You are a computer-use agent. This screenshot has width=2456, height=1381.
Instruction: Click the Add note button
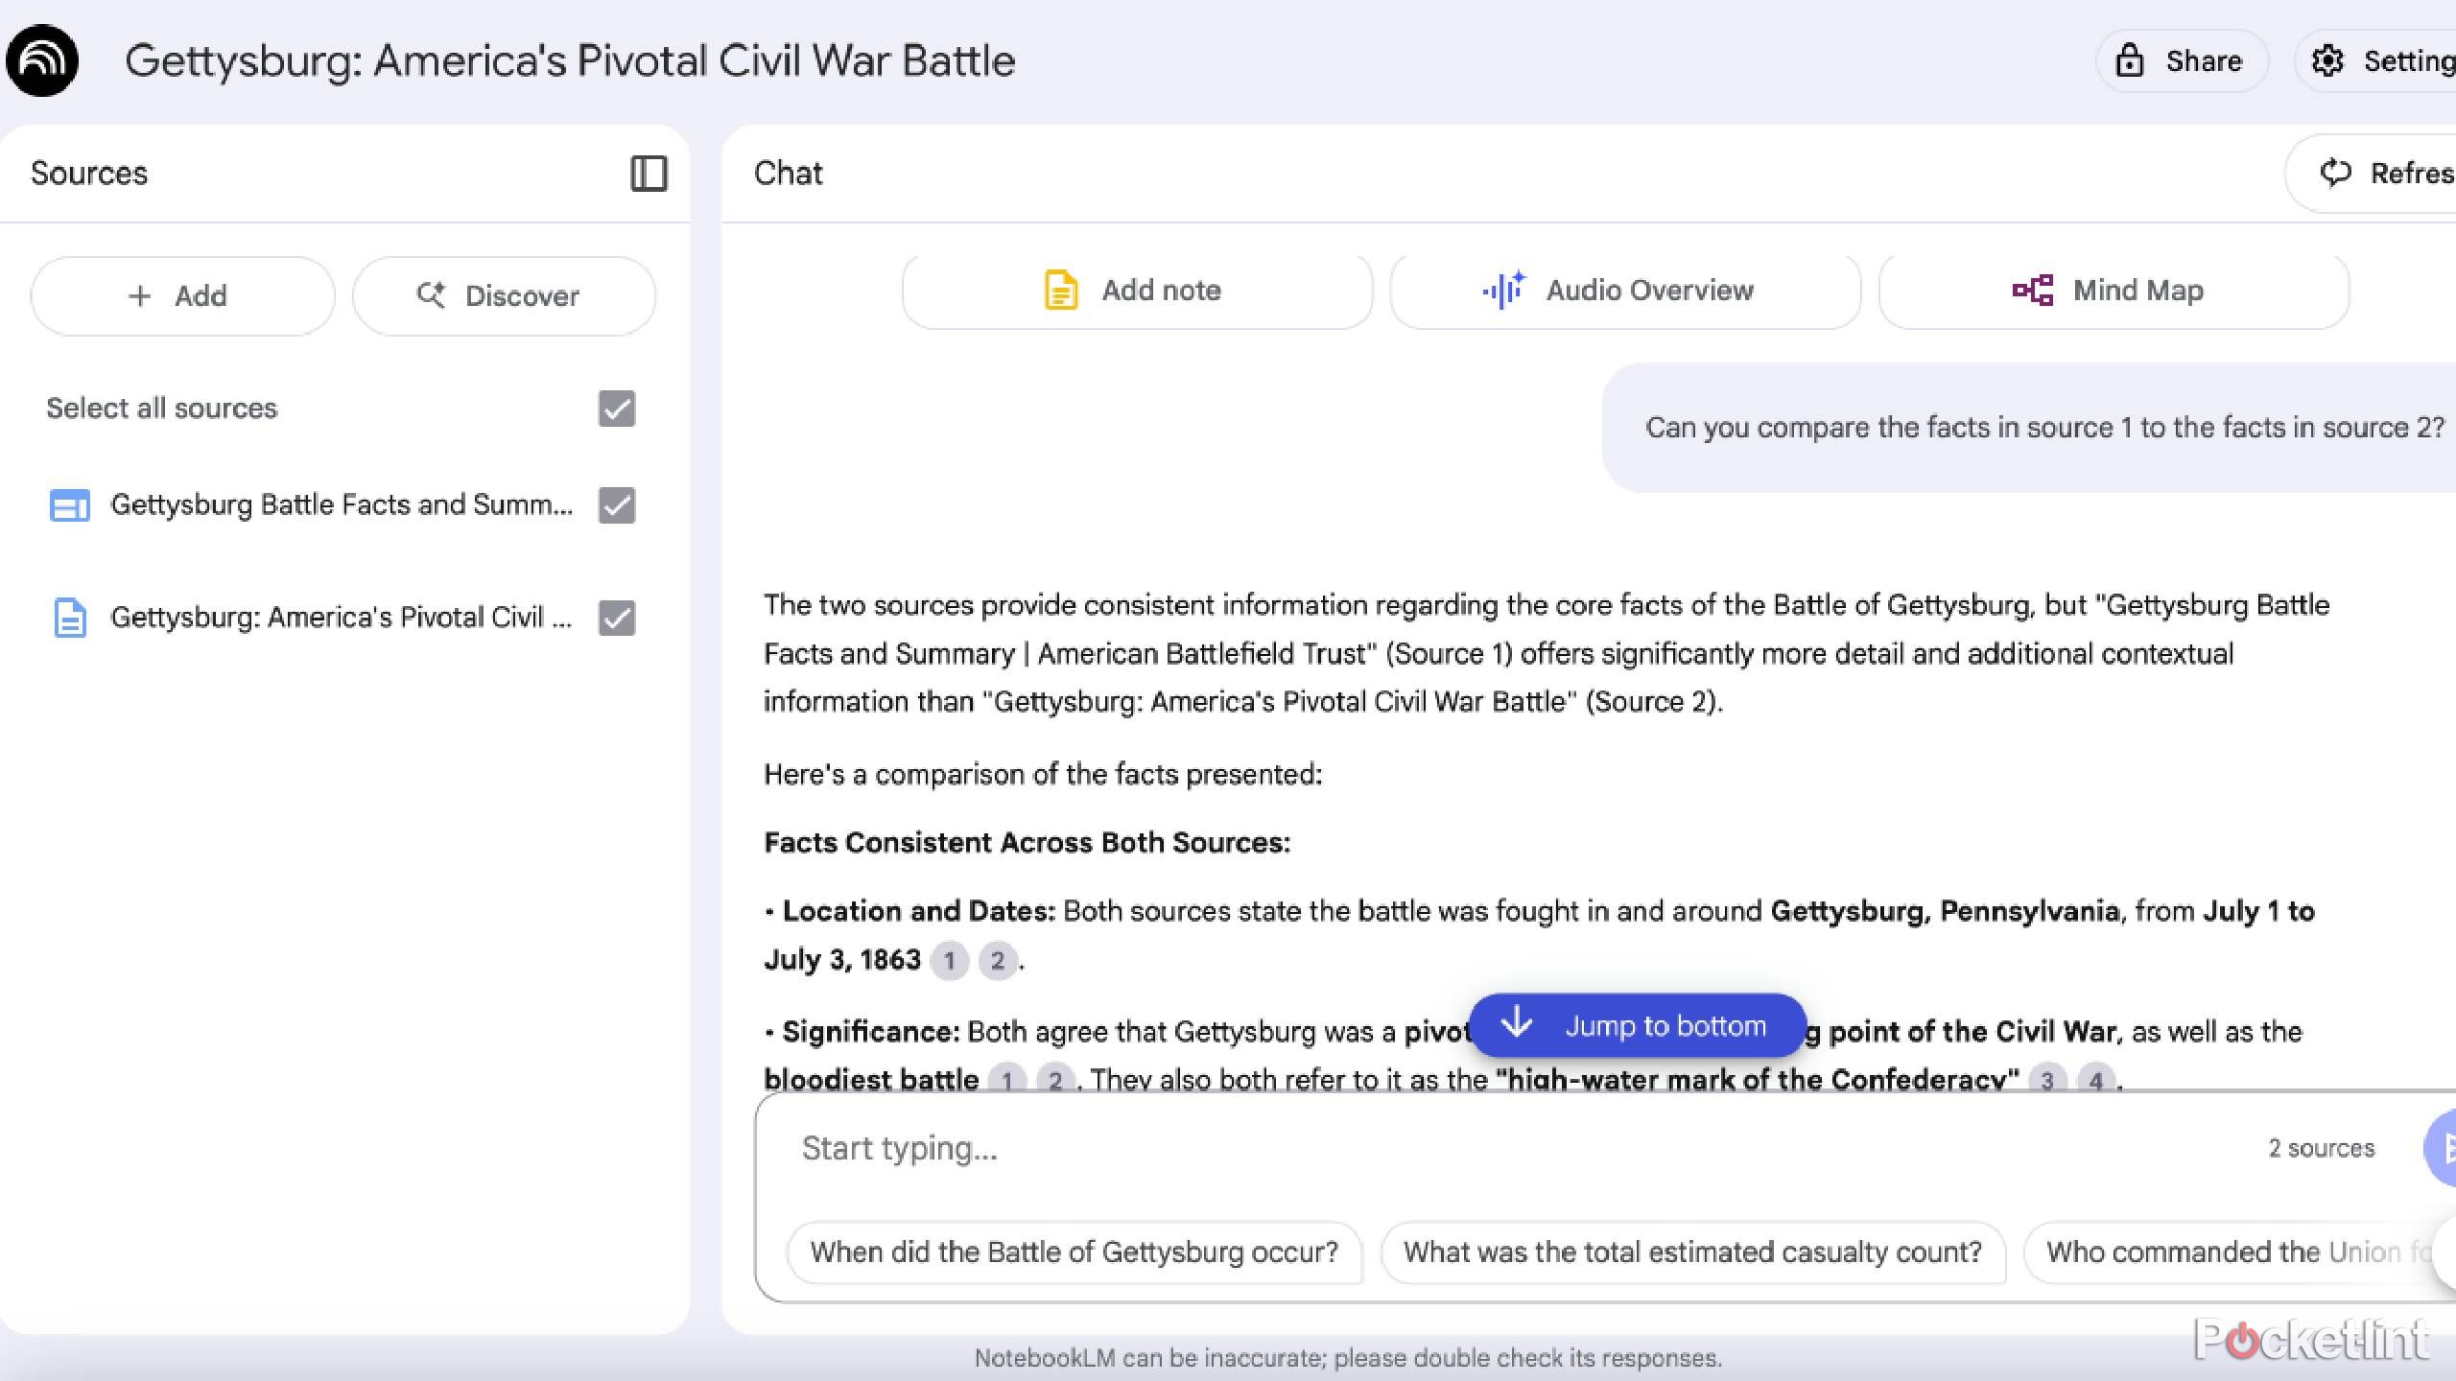[1137, 291]
